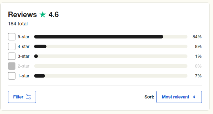Open the Filter button

[22, 97]
